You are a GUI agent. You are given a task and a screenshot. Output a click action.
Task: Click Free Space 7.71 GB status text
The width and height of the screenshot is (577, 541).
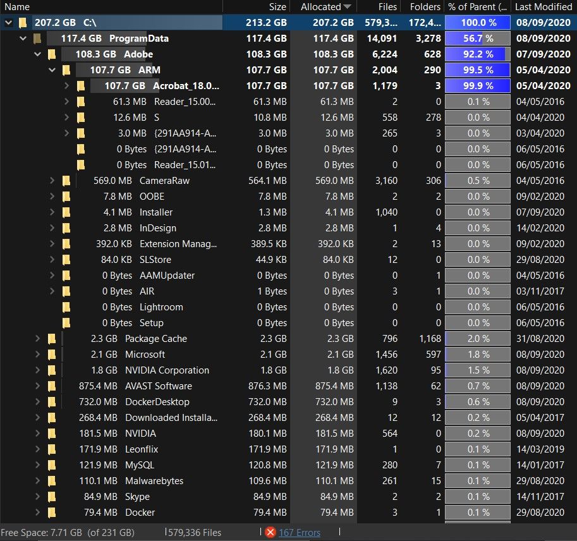(x=68, y=533)
